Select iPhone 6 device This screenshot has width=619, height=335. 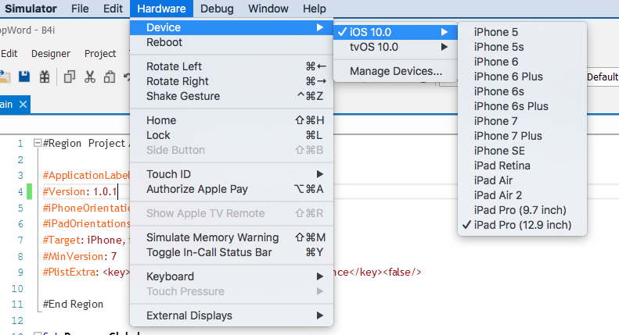522,62
